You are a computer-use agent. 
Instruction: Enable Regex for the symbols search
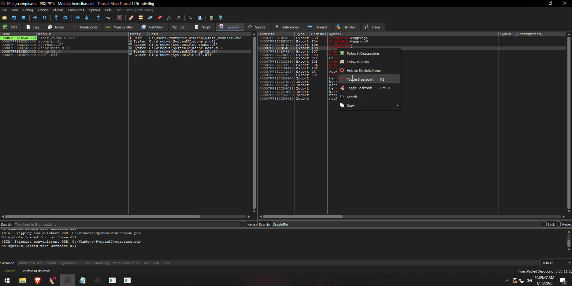click(558, 224)
